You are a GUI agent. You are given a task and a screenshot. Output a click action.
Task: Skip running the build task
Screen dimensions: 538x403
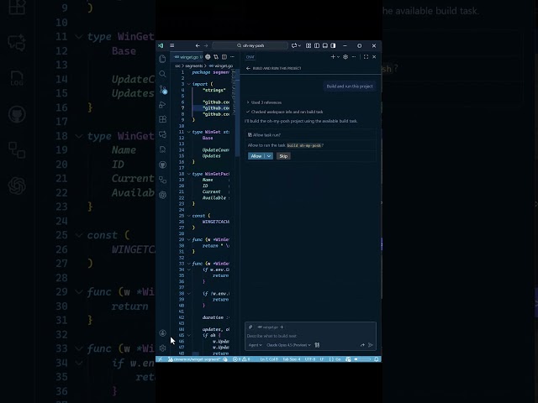(x=283, y=156)
